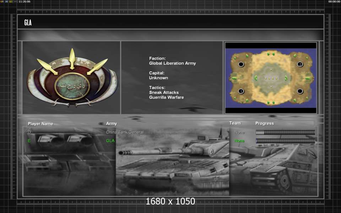Click the 11:26:06 clock readout
341x213 pixels.
[x=25, y=1]
